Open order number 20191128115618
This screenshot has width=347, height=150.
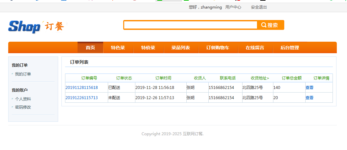[82, 88]
